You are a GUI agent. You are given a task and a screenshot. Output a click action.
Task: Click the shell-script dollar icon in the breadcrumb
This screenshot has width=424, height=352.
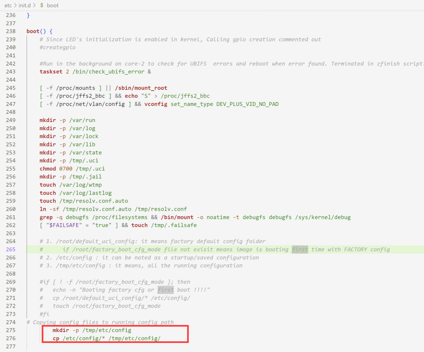[42, 5]
